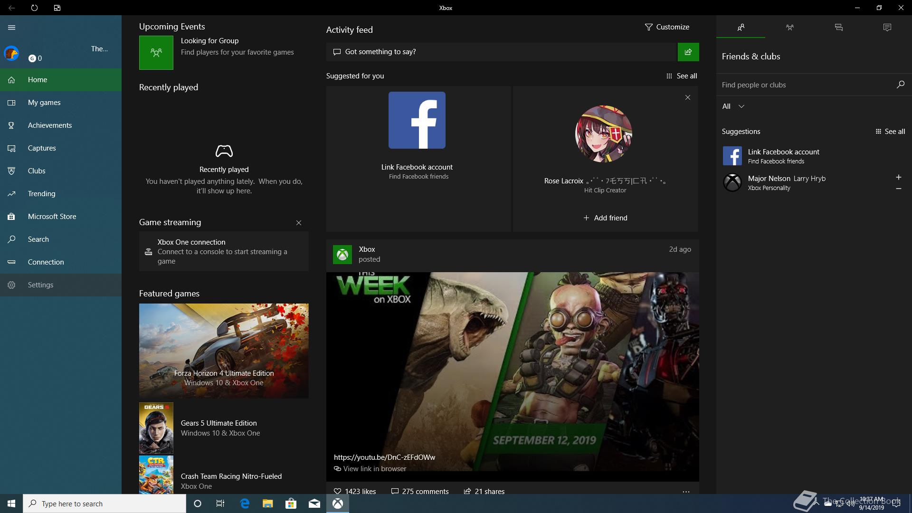Go to Home in sidebar
This screenshot has height=513, width=912.
61,80
